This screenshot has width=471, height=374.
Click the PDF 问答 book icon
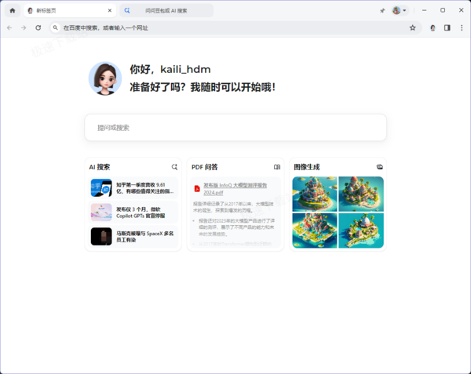click(277, 167)
